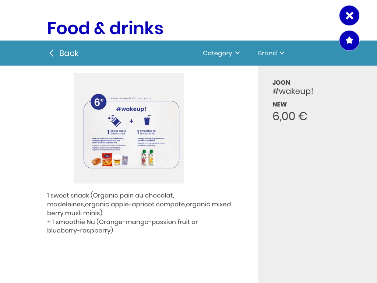Expand the Brand dropdown
The height and width of the screenshot is (283, 377).
(271, 53)
